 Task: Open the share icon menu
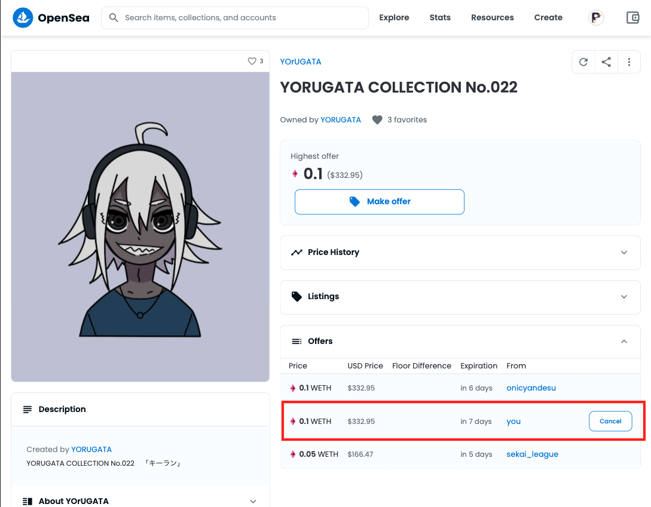[606, 62]
